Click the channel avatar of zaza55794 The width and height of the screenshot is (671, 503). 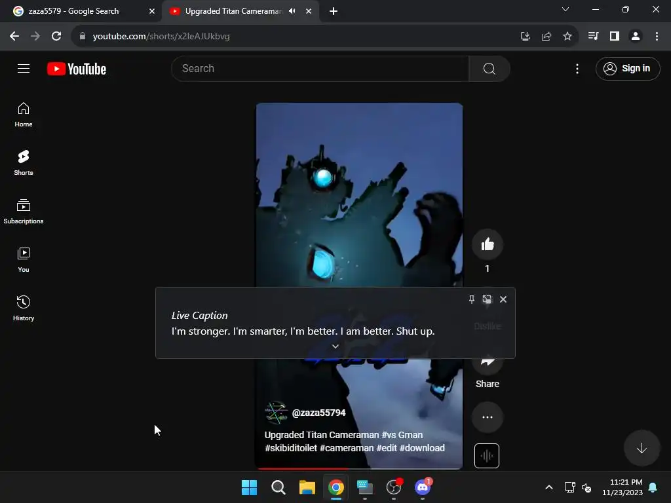[276, 413]
